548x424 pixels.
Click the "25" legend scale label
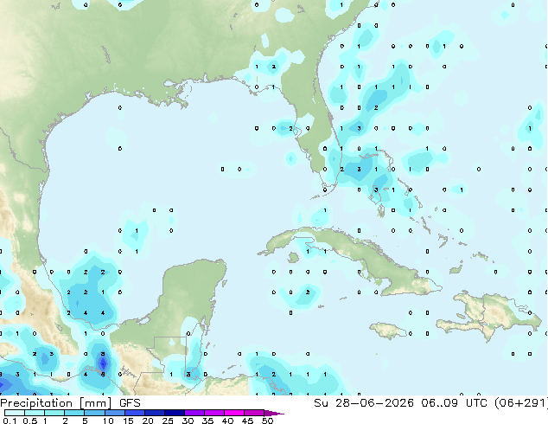click(168, 421)
